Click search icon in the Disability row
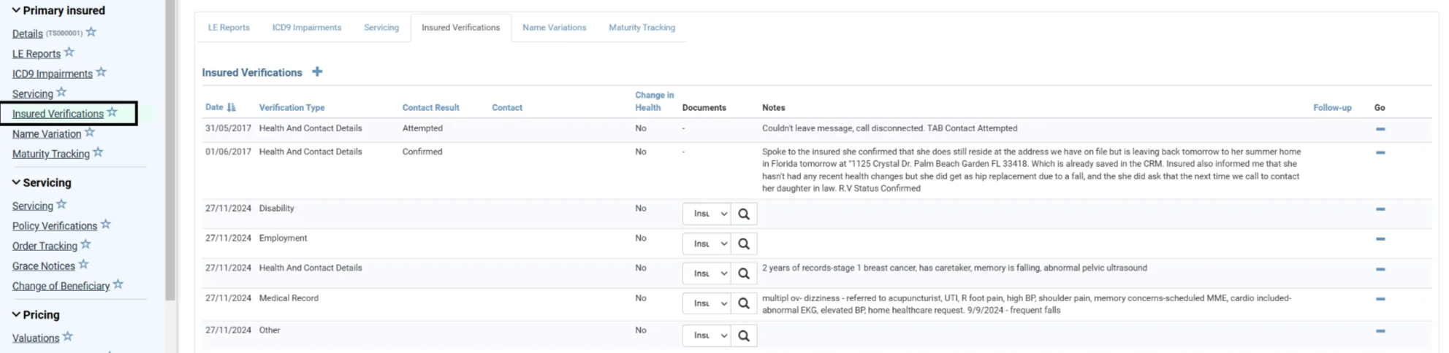1449x353 pixels. point(744,214)
